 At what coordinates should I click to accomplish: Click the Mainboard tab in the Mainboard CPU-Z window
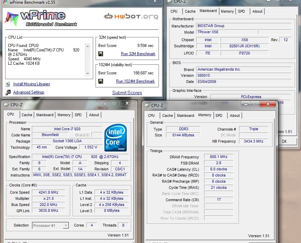208,11
